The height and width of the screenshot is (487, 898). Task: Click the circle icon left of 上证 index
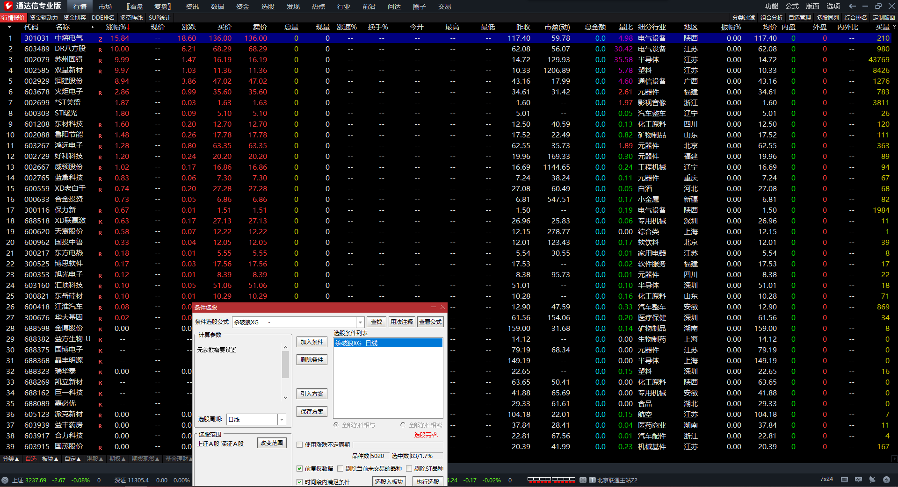(x=5, y=480)
